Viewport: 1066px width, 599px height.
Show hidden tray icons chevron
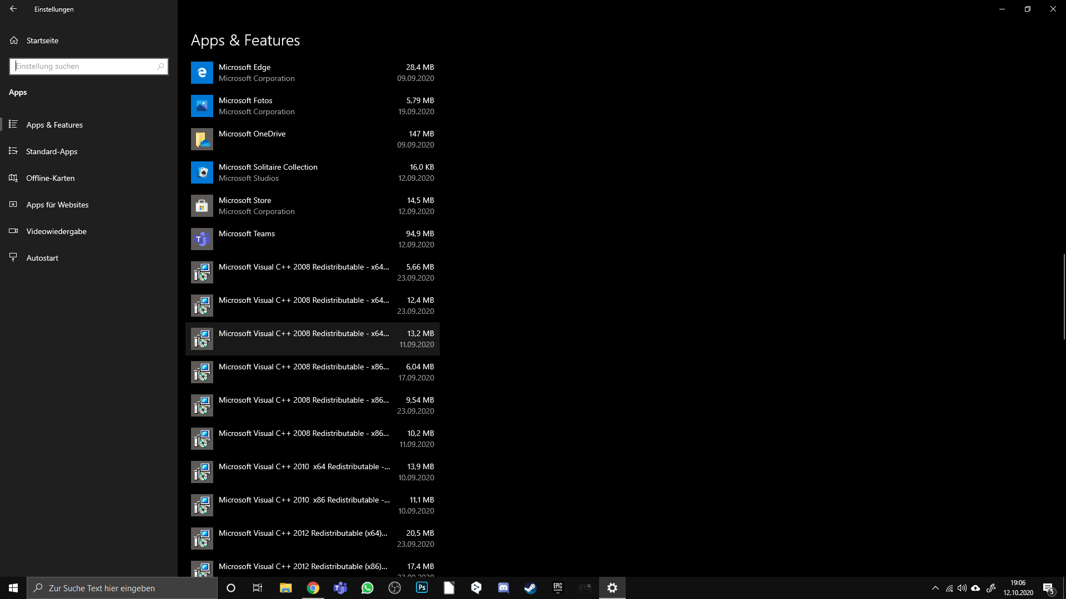pyautogui.click(x=936, y=588)
